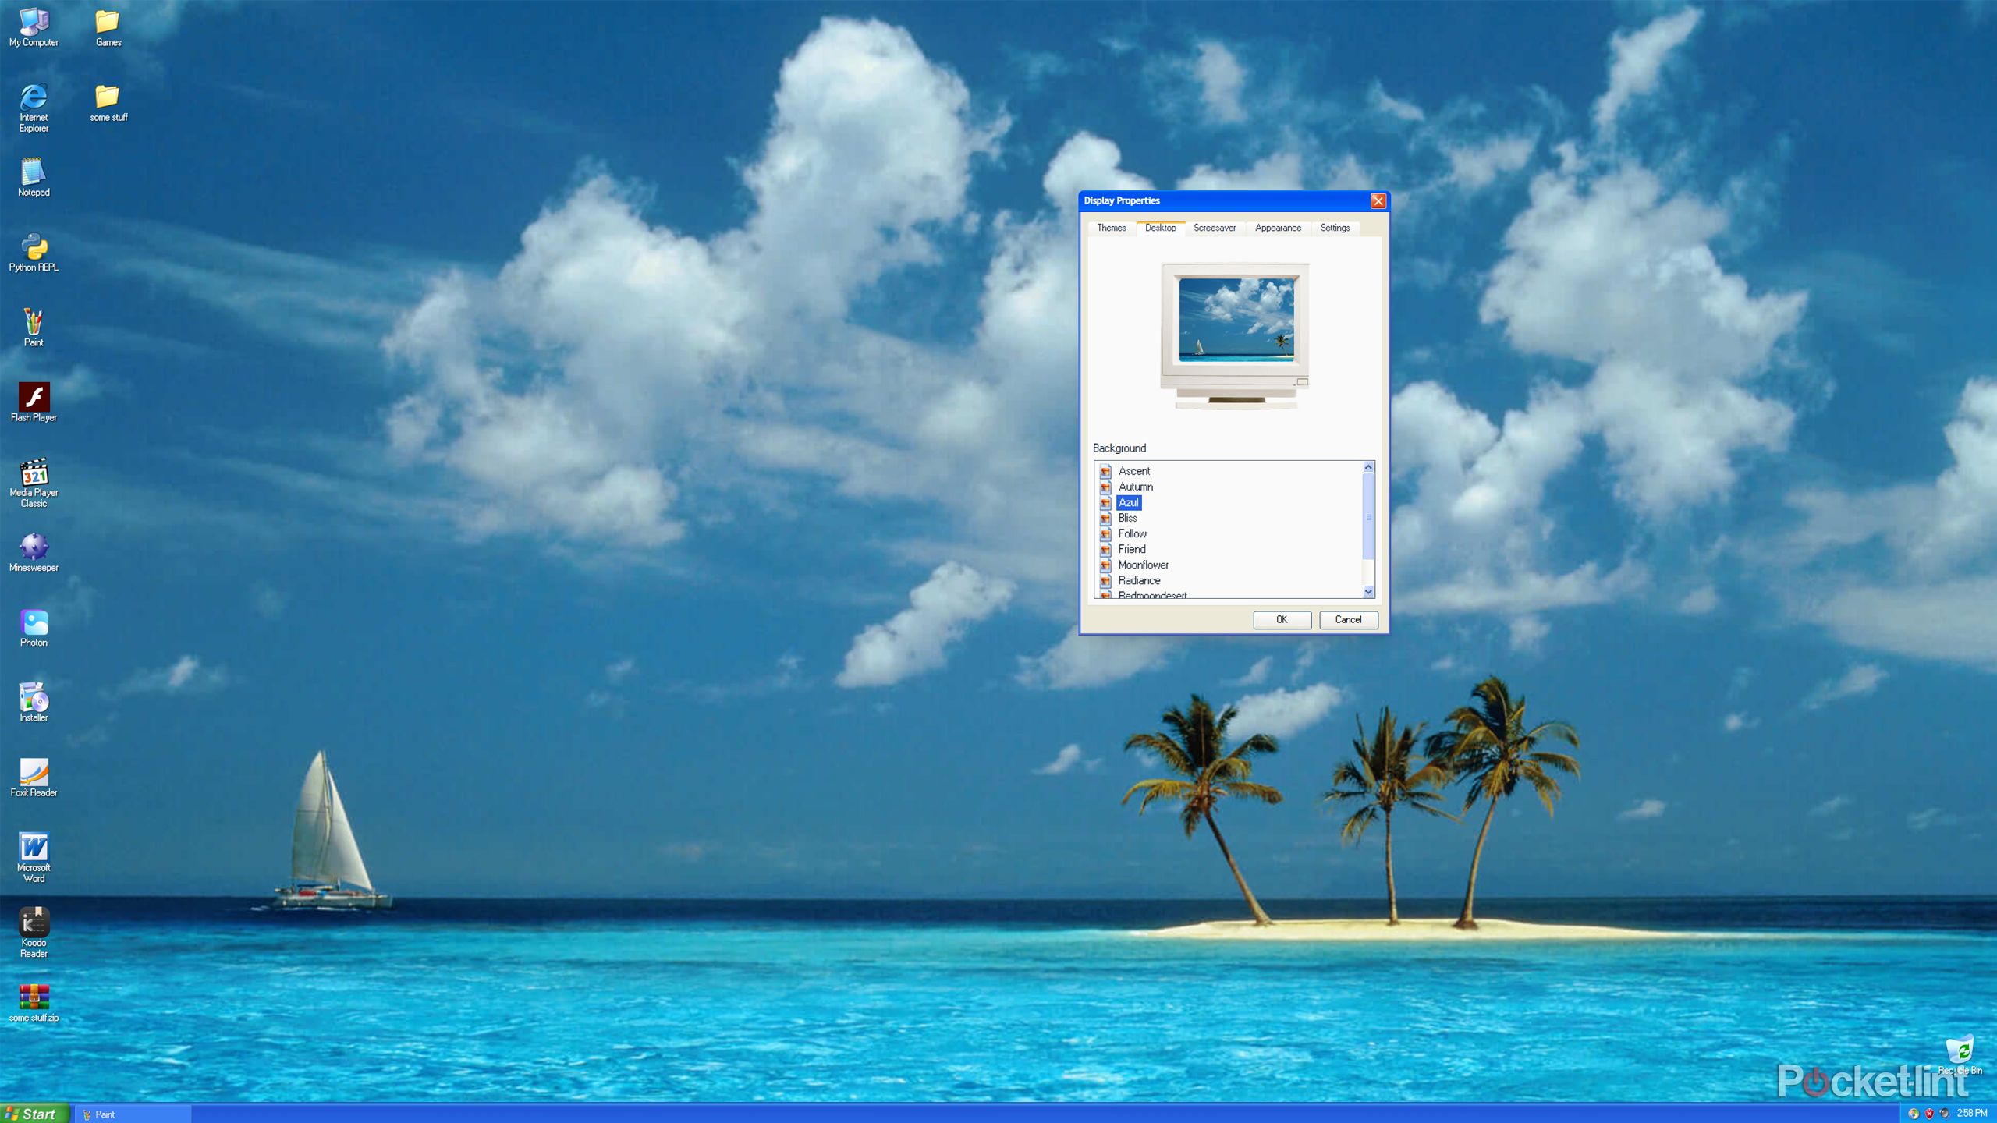
Task: Select the Azul background entry
Action: (1128, 502)
